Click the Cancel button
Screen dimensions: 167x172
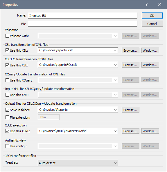pos(152,24)
